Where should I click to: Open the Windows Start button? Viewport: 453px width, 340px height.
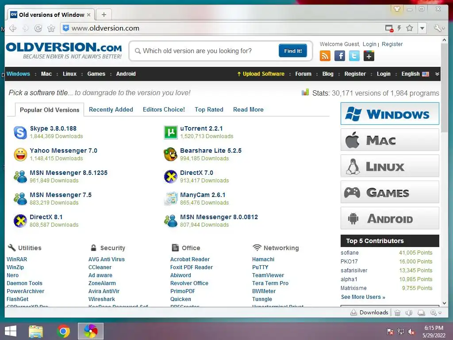(11, 331)
